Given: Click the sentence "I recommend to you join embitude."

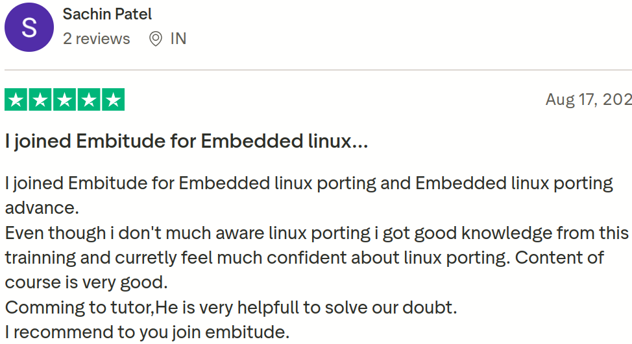Looking at the screenshot, I should tap(147, 333).
